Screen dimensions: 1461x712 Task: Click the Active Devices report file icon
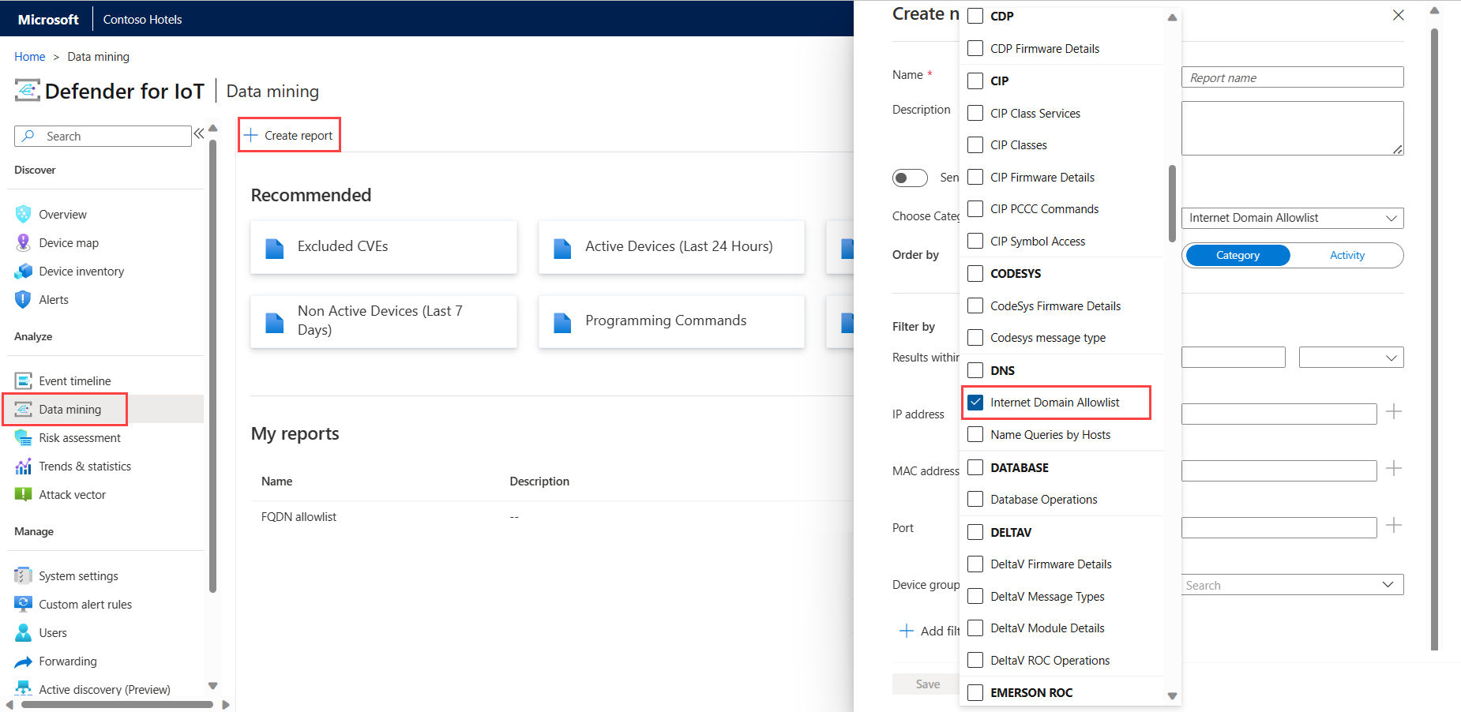[x=562, y=248]
